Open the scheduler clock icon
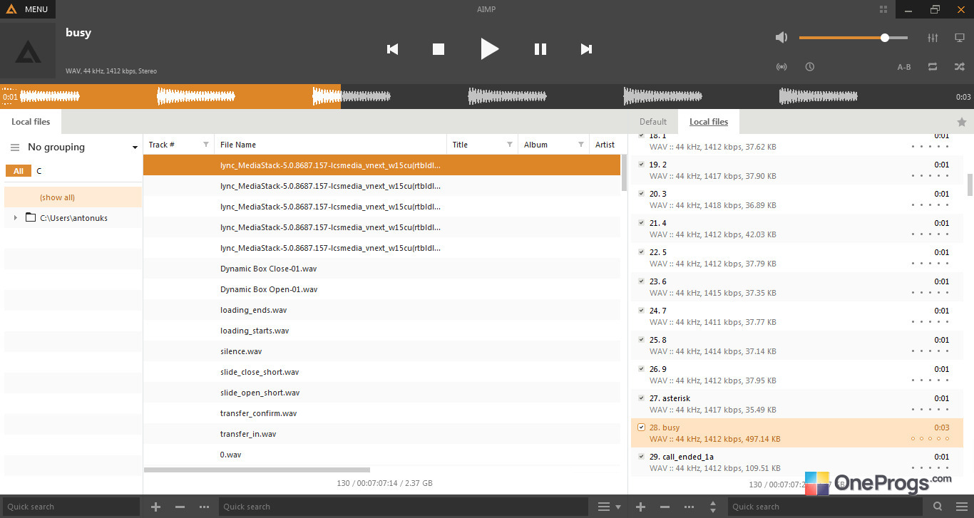 pos(810,67)
